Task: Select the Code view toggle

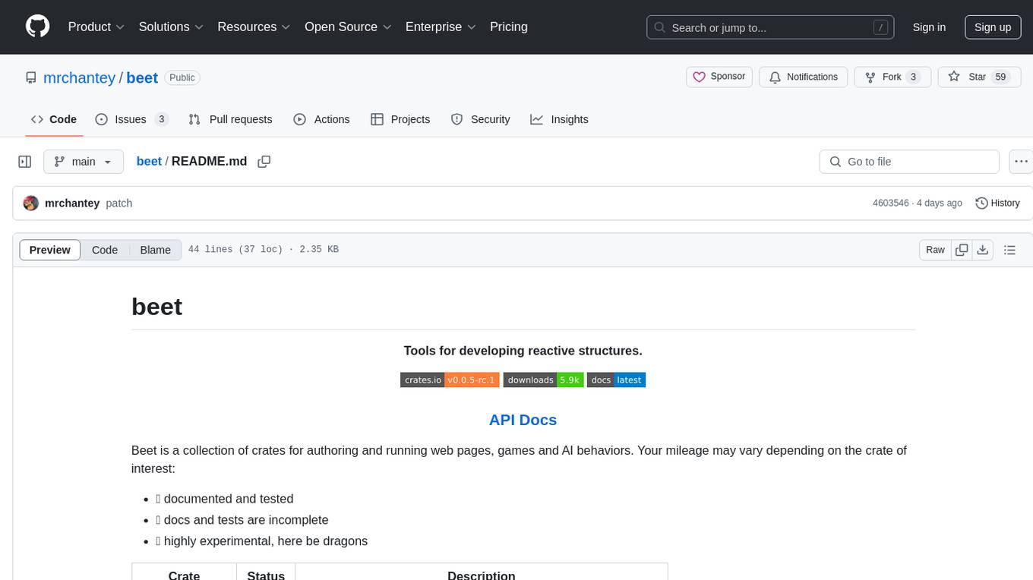Action: click(105, 250)
